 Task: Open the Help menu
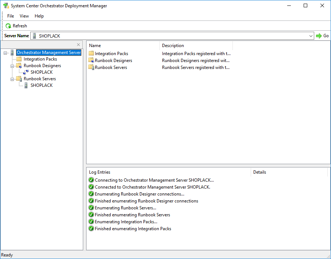point(39,16)
